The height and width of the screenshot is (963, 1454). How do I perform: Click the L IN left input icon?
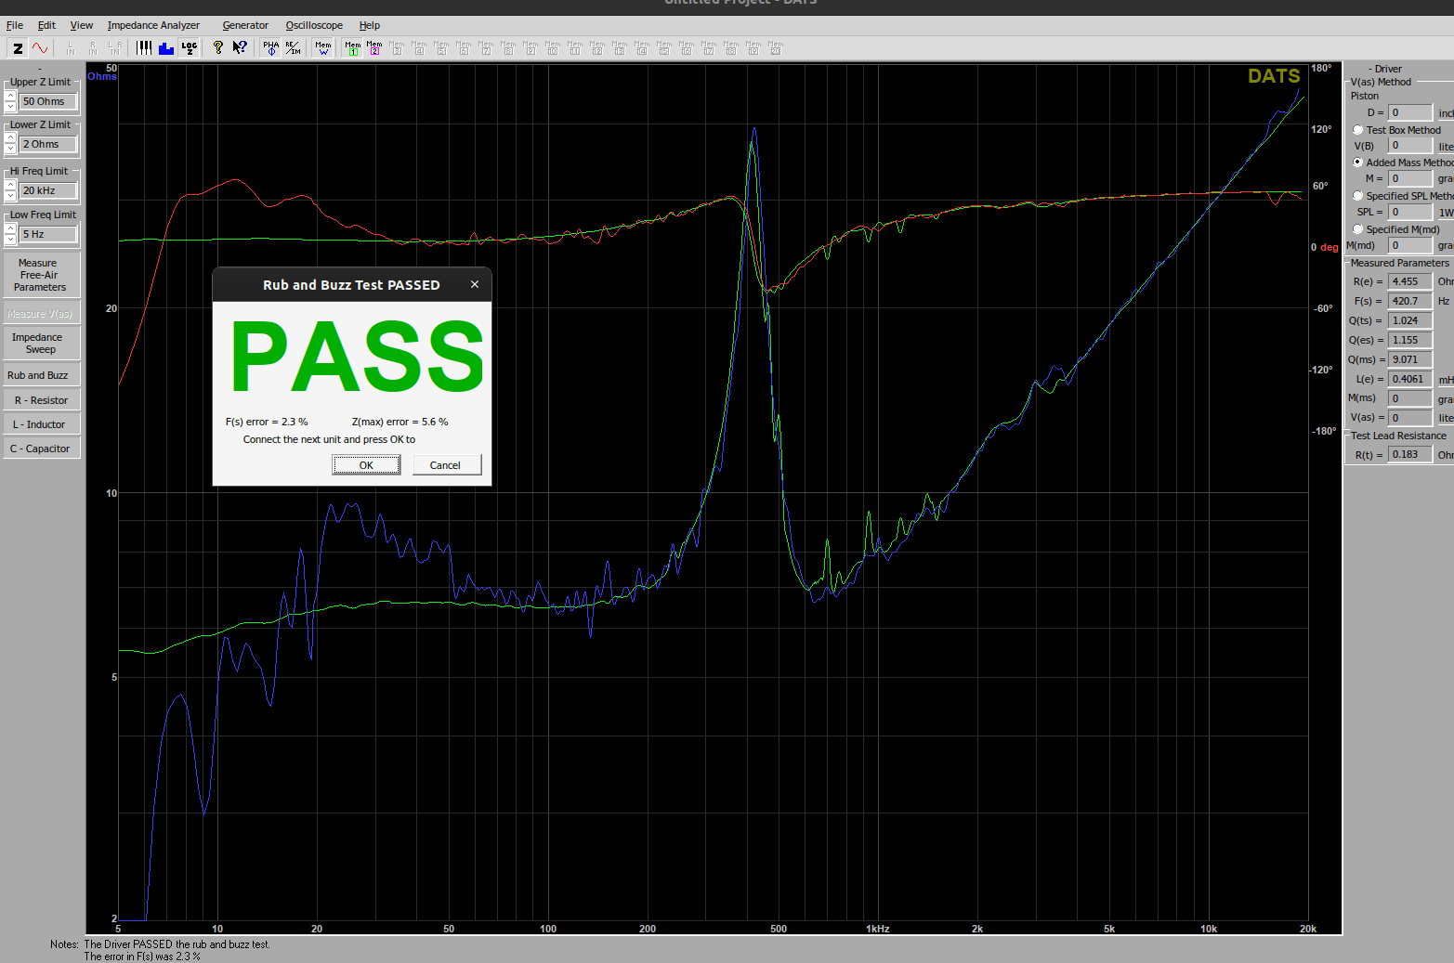coord(71,48)
